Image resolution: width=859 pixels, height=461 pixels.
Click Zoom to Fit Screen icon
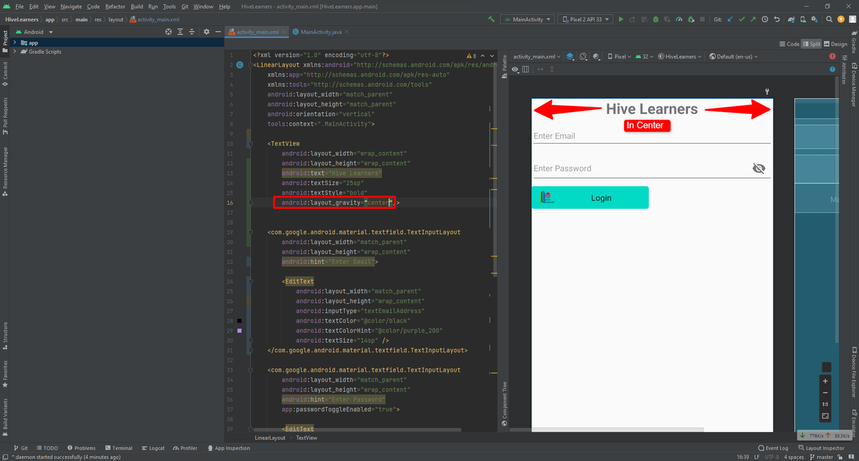tap(825, 416)
